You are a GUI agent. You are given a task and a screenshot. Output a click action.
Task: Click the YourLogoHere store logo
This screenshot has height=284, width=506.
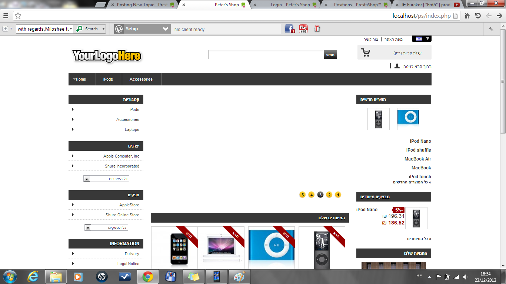click(x=107, y=56)
